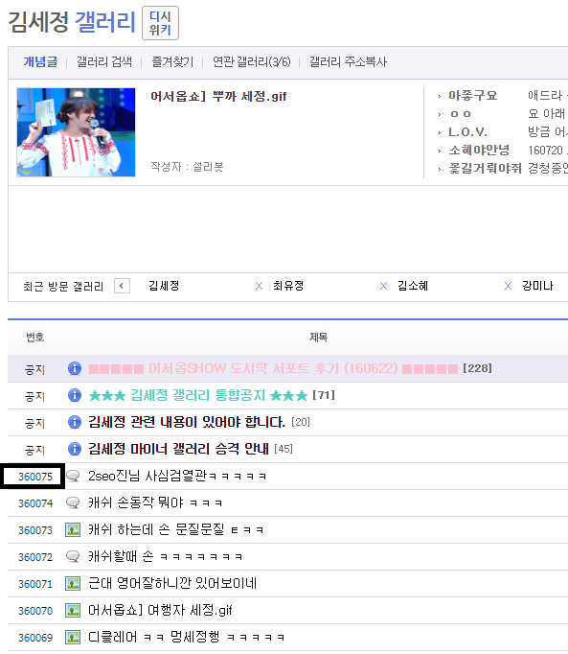568x654 pixels.
Task: Click image icon of post 360070
Action: coord(73,610)
